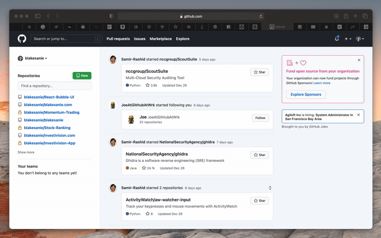Open Marketplace in the header
The image size is (381, 238).
click(x=160, y=39)
